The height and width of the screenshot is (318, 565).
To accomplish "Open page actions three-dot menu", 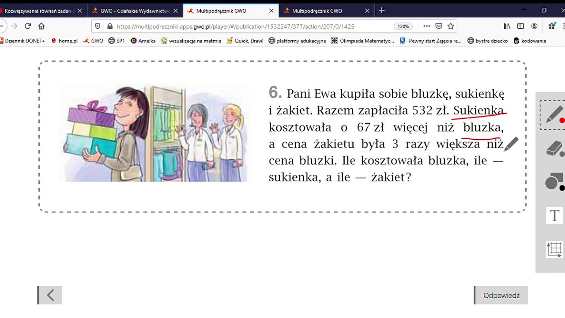I will (426, 26).
